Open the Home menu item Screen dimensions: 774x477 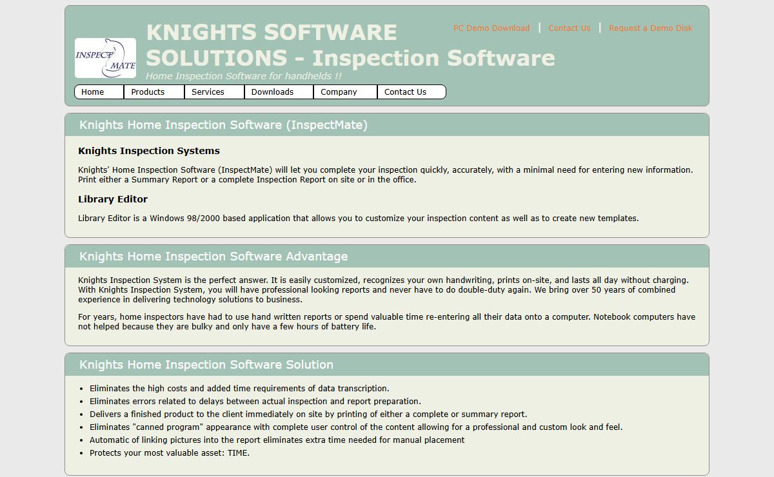(99, 92)
